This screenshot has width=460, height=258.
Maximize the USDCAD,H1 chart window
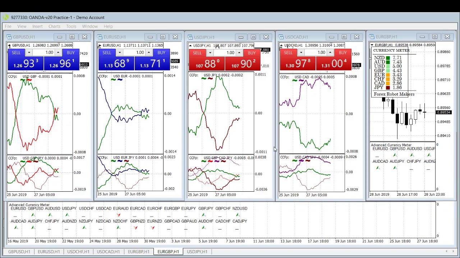[344, 37]
